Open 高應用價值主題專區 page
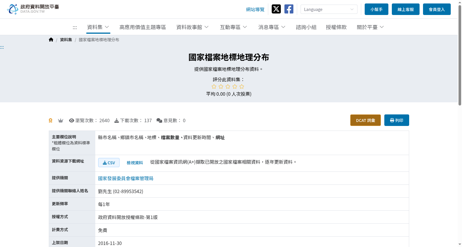The height and width of the screenshot is (247, 462). 143,27
